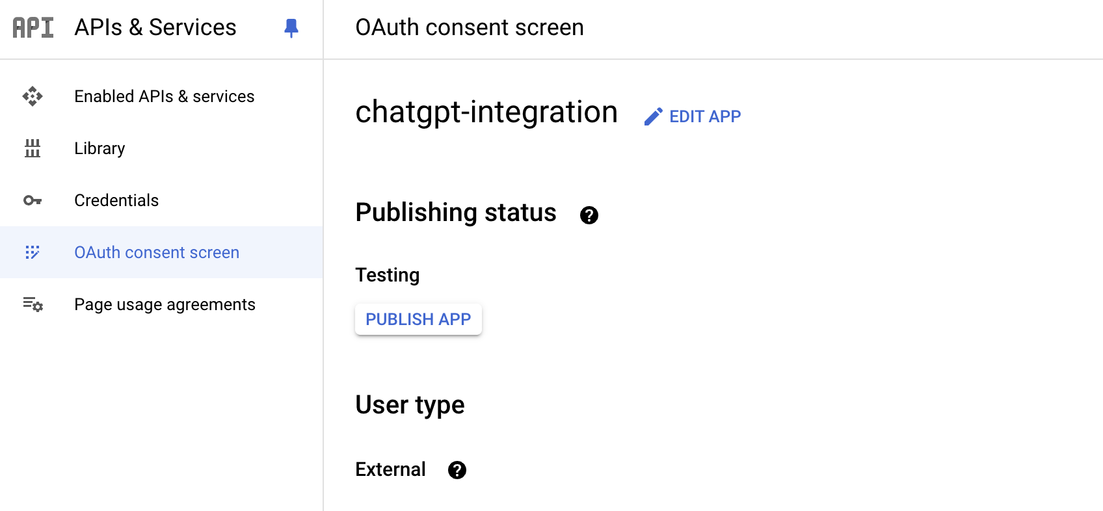Click the OAuth consent screen dots icon
The width and height of the screenshot is (1103, 511).
[33, 252]
